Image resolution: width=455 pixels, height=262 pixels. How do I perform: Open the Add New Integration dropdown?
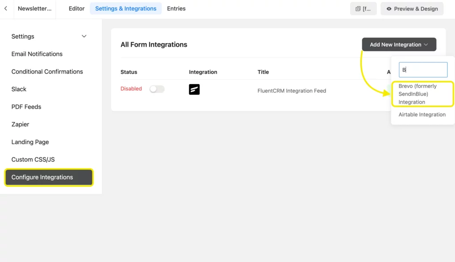(x=399, y=44)
